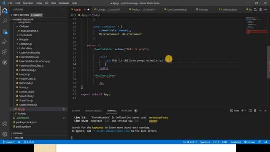The width and height of the screenshot is (270, 152).
Task: Open the Extensions view icon
Action: pos(5,52)
